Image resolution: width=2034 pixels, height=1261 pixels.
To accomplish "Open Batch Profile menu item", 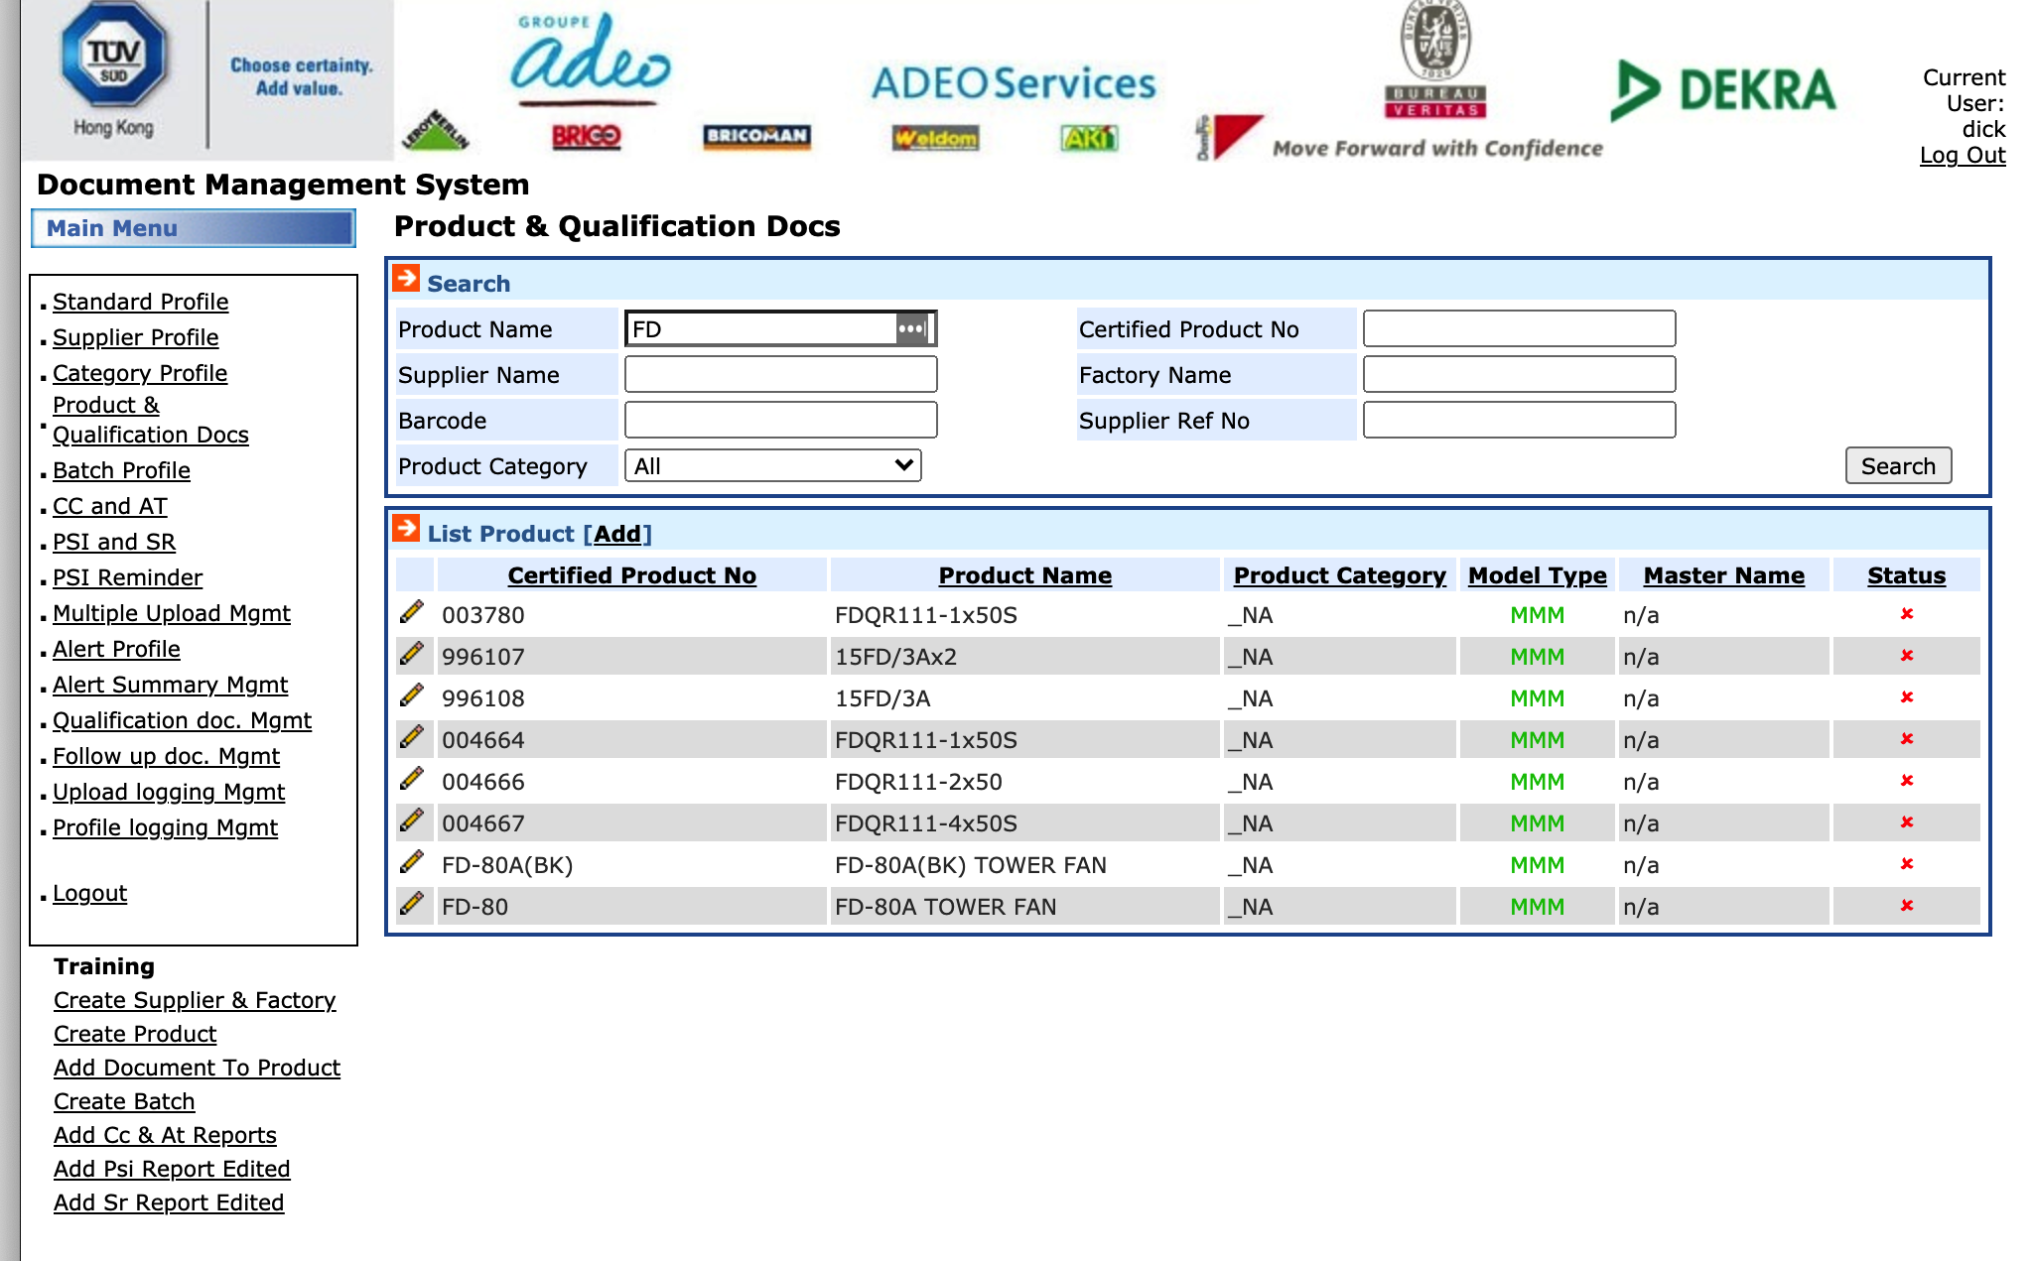I will pos(121,470).
